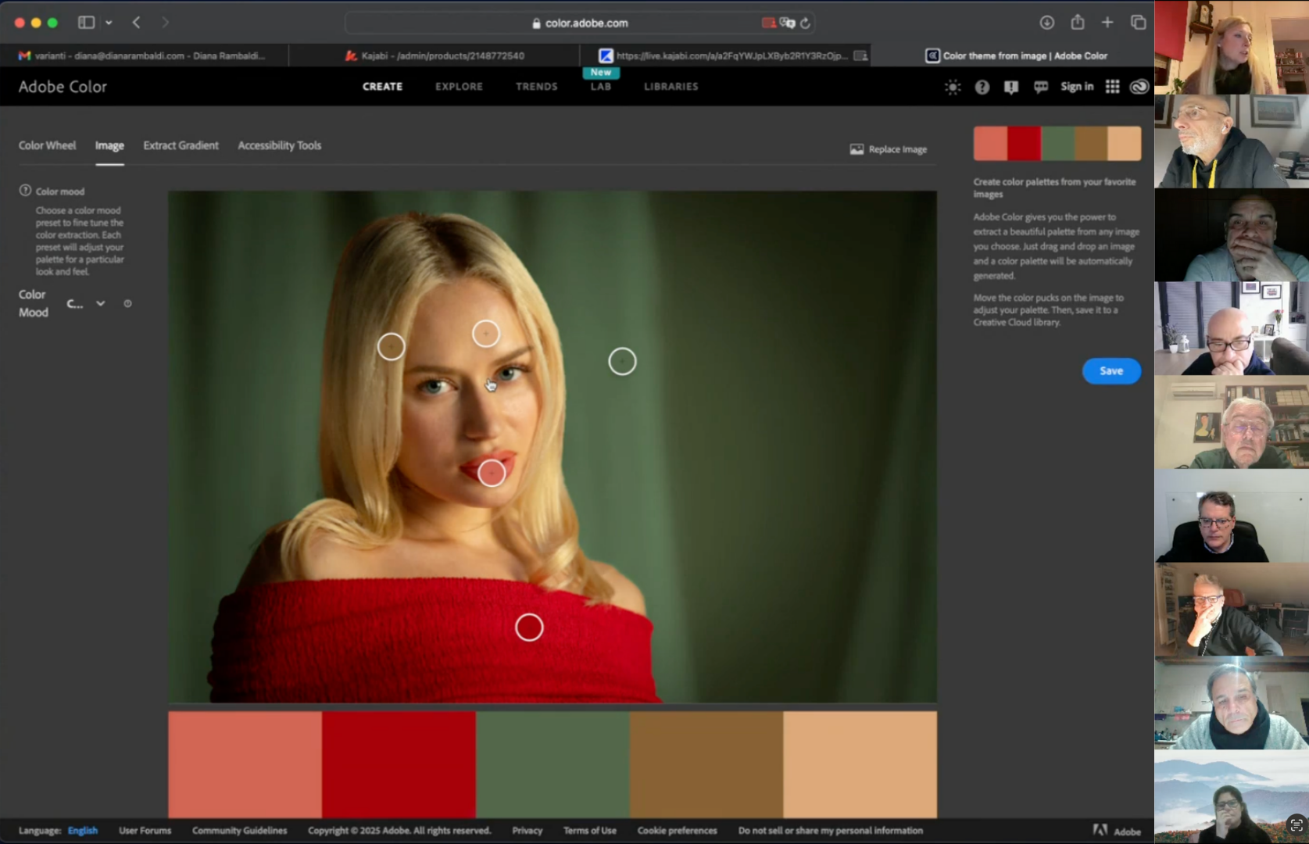
Task: Select the salmon pink swatch in the large palette
Action: click(245, 764)
